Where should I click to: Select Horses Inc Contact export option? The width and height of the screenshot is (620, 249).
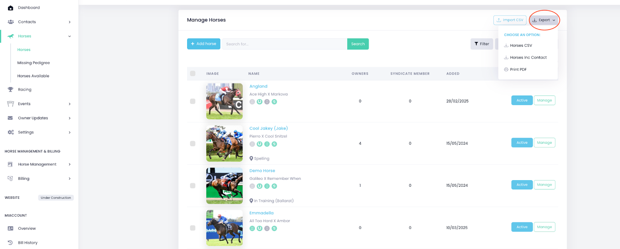[x=528, y=58]
